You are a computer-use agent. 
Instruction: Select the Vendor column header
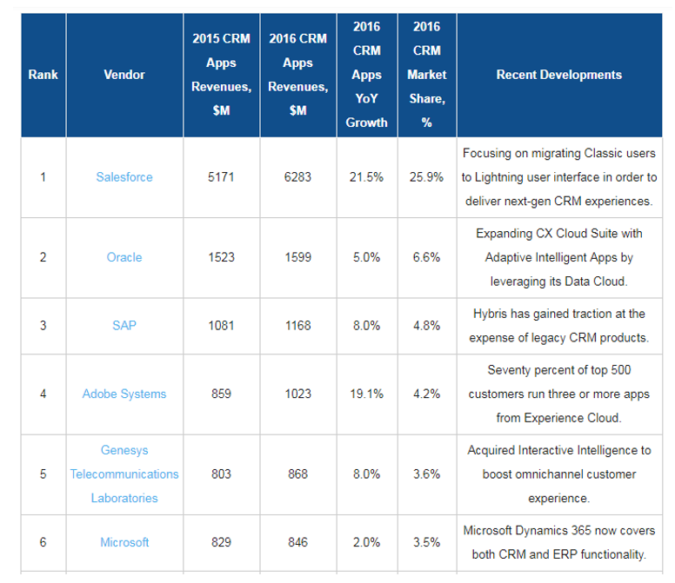(124, 75)
